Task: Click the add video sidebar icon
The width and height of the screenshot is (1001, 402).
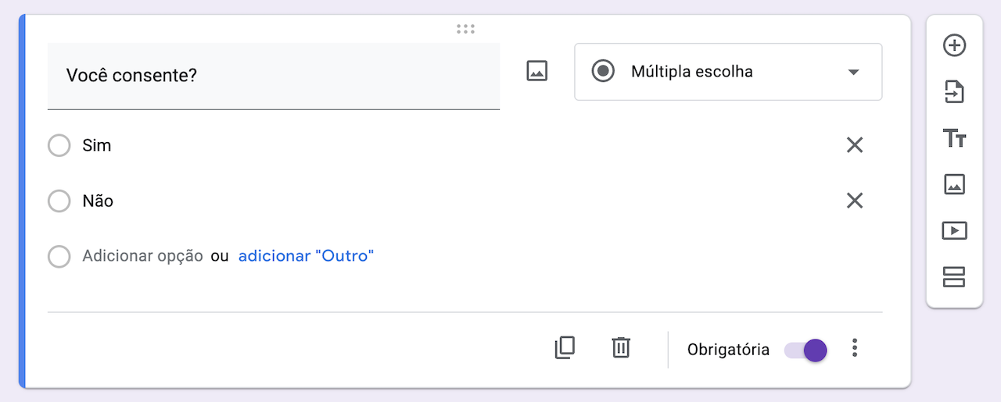Action: click(x=954, y=230)
